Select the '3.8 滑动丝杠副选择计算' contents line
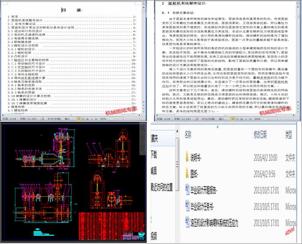 pos(72,78)
